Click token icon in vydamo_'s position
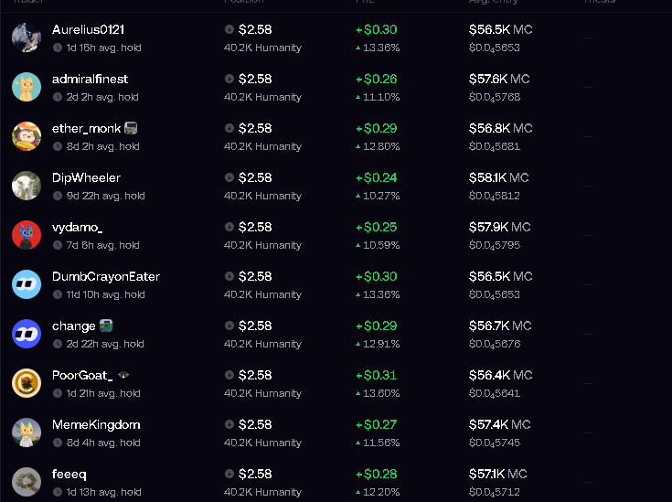The height and width of the screenshot is (502, 672). (229, 227)
